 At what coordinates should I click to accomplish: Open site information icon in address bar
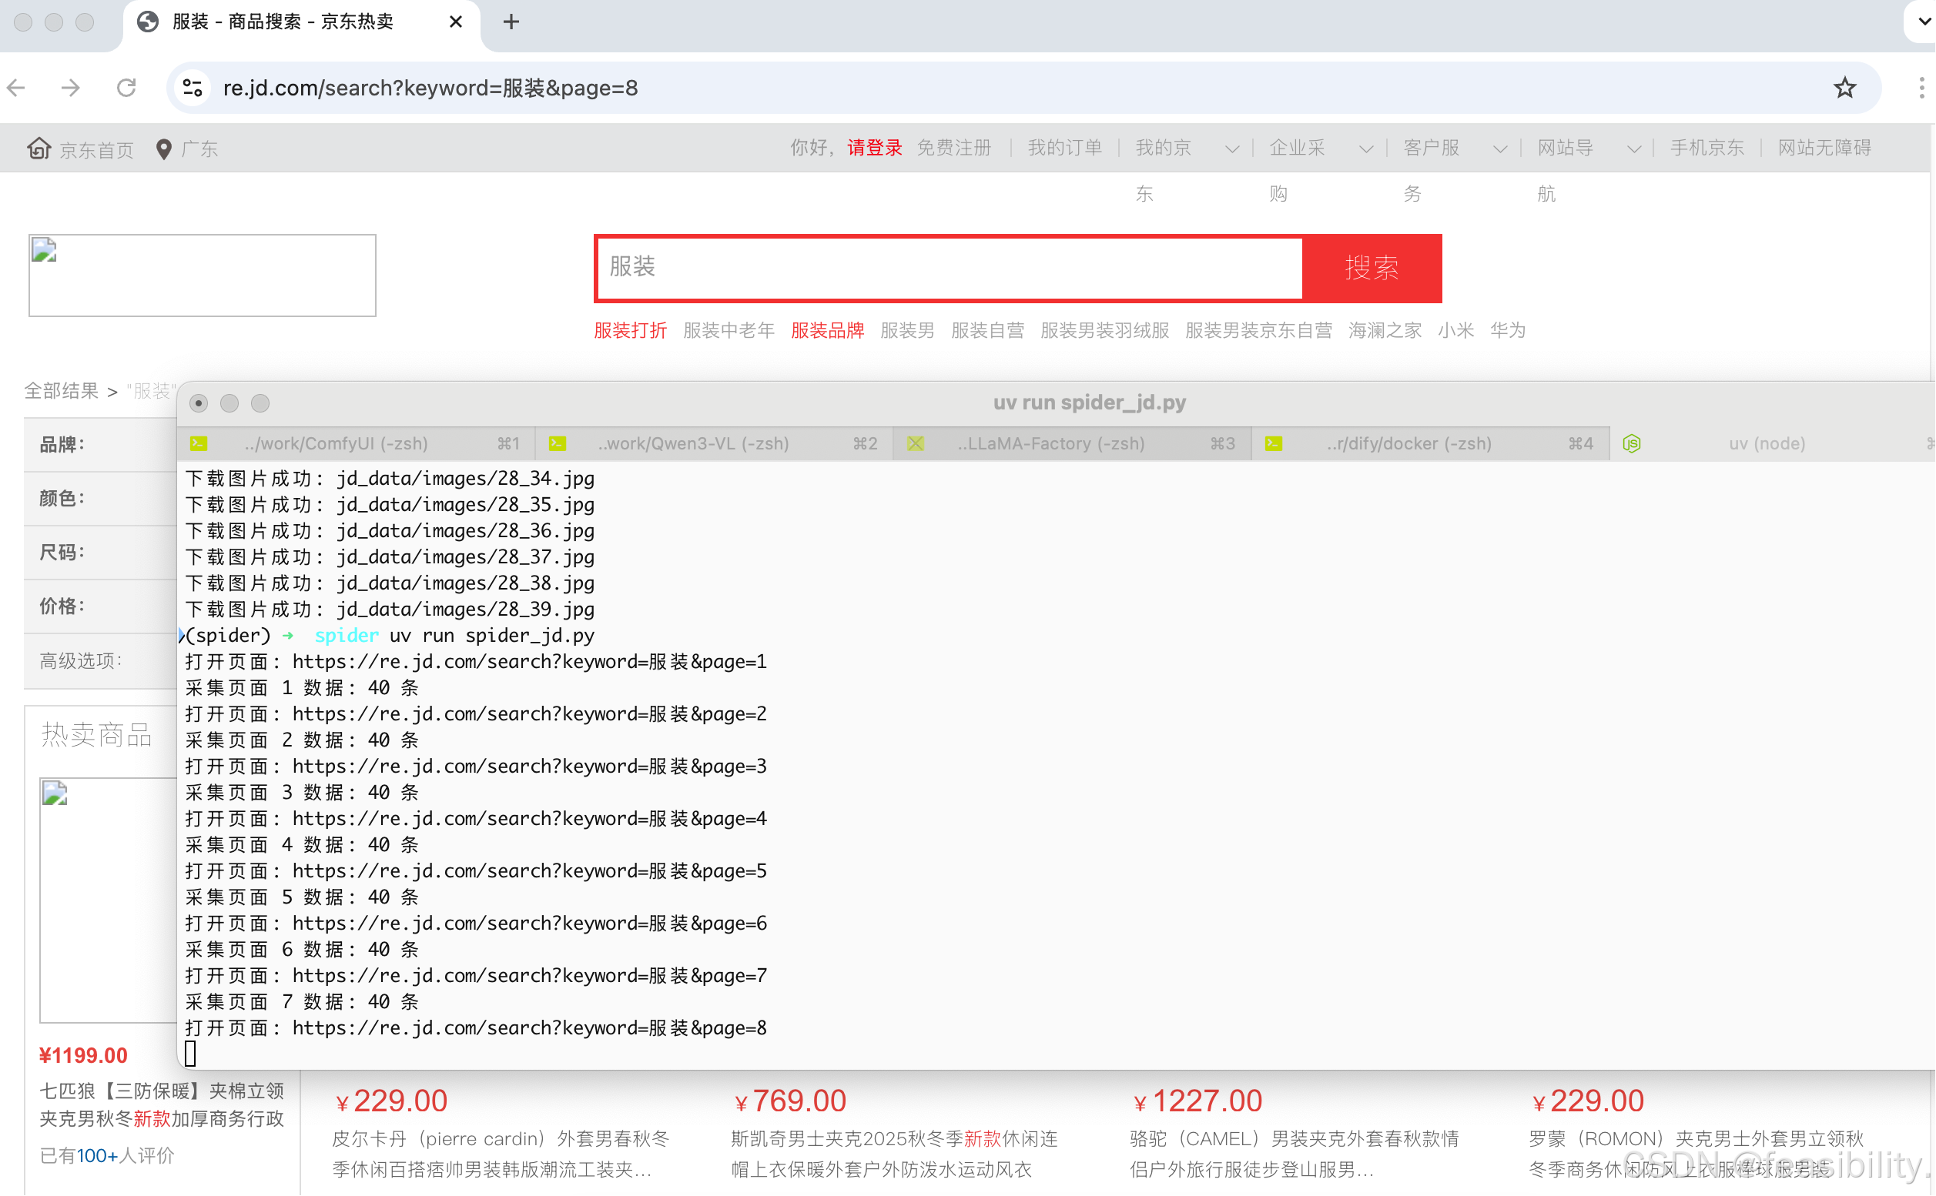coord(193,87)
